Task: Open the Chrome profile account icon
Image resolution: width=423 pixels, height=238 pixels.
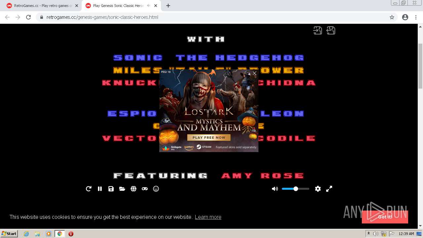Action: point(405,17)
